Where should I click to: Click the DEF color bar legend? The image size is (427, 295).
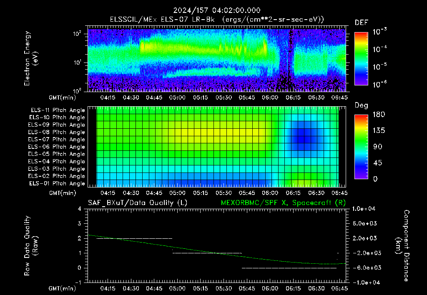pyautogui.click(x=361, y=58)
